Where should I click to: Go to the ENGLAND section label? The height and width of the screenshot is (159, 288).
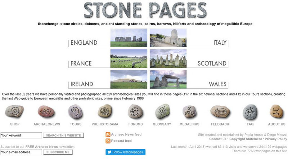[x=84, y=43]
